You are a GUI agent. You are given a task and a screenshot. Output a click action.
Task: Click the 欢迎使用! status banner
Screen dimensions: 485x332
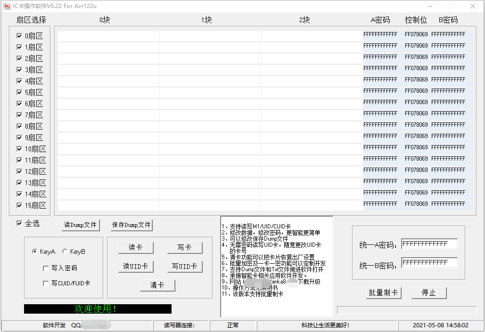coord(98,309)
